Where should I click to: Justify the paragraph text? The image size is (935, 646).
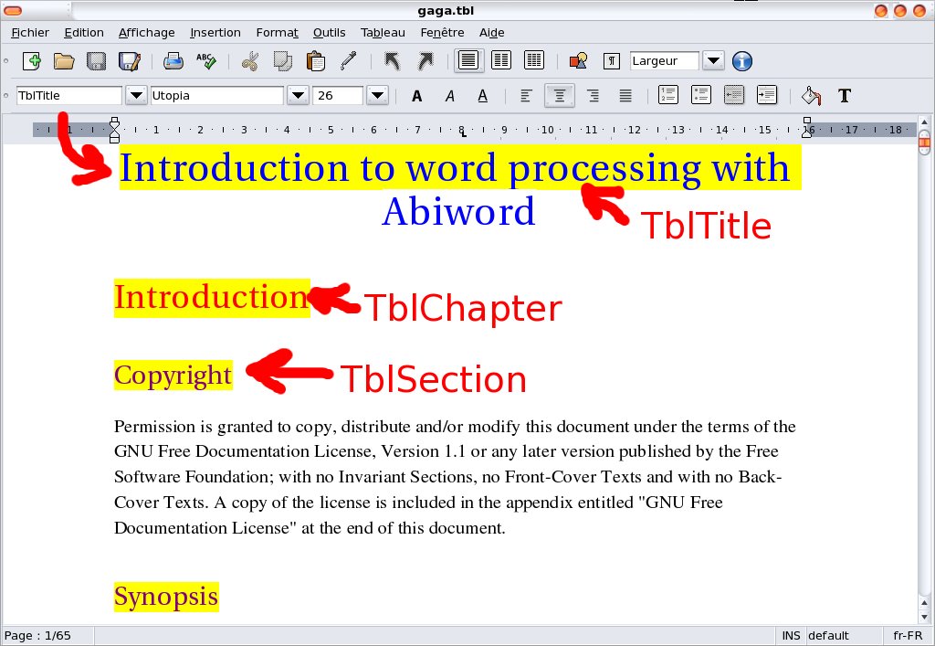tap(625, 95)
